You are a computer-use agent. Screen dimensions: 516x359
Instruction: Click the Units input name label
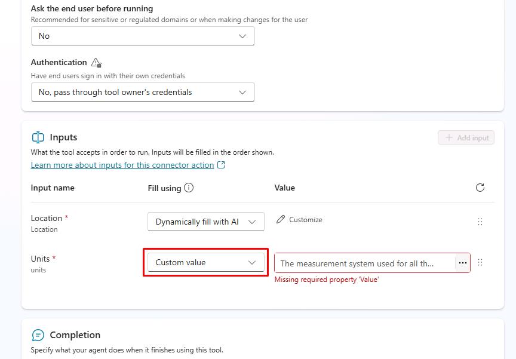(x=40, y=259)
